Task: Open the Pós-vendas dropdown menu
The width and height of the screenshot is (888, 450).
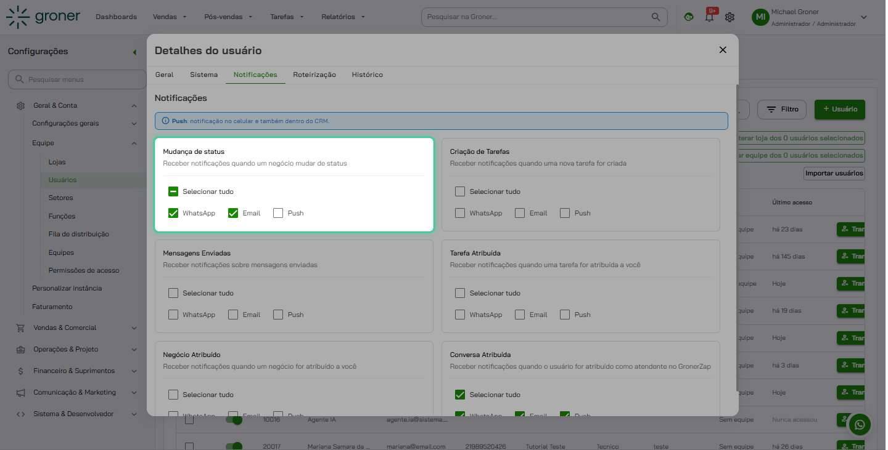Action: pyautogui.click(x=228, y=17)
